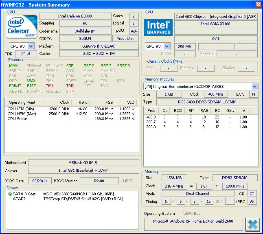263x234 pixels.
Task: Select the CPU HFM (Max) row
Action: click(71, 114)
